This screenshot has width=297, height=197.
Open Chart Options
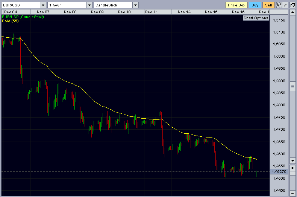[x=256, y=18]
